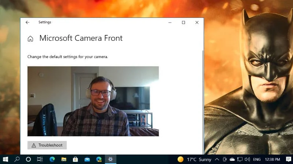Click Meet Now tray icon

225,159
